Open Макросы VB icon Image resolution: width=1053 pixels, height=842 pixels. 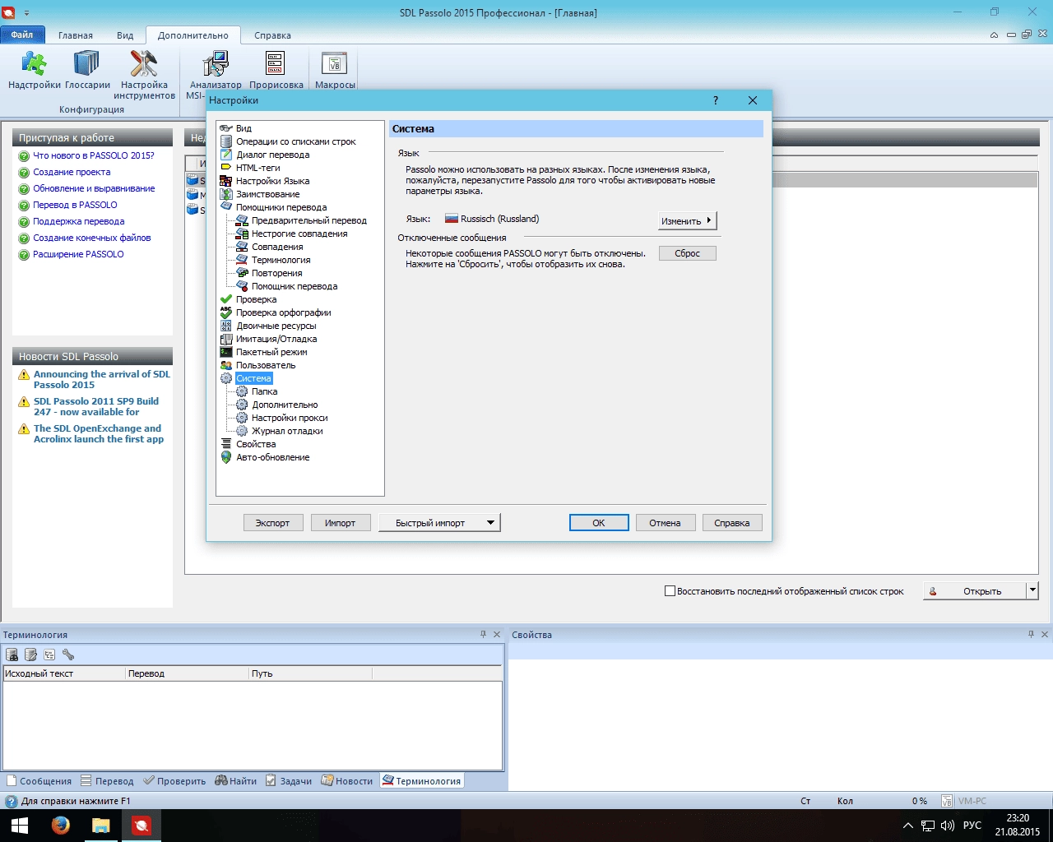(335, 70)
